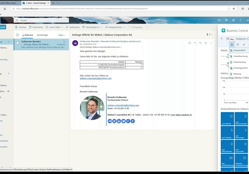Screen dimensions: 249x174
Task: Open the help question mark icon
Action: pyautogui.click(x=240, y=20)
